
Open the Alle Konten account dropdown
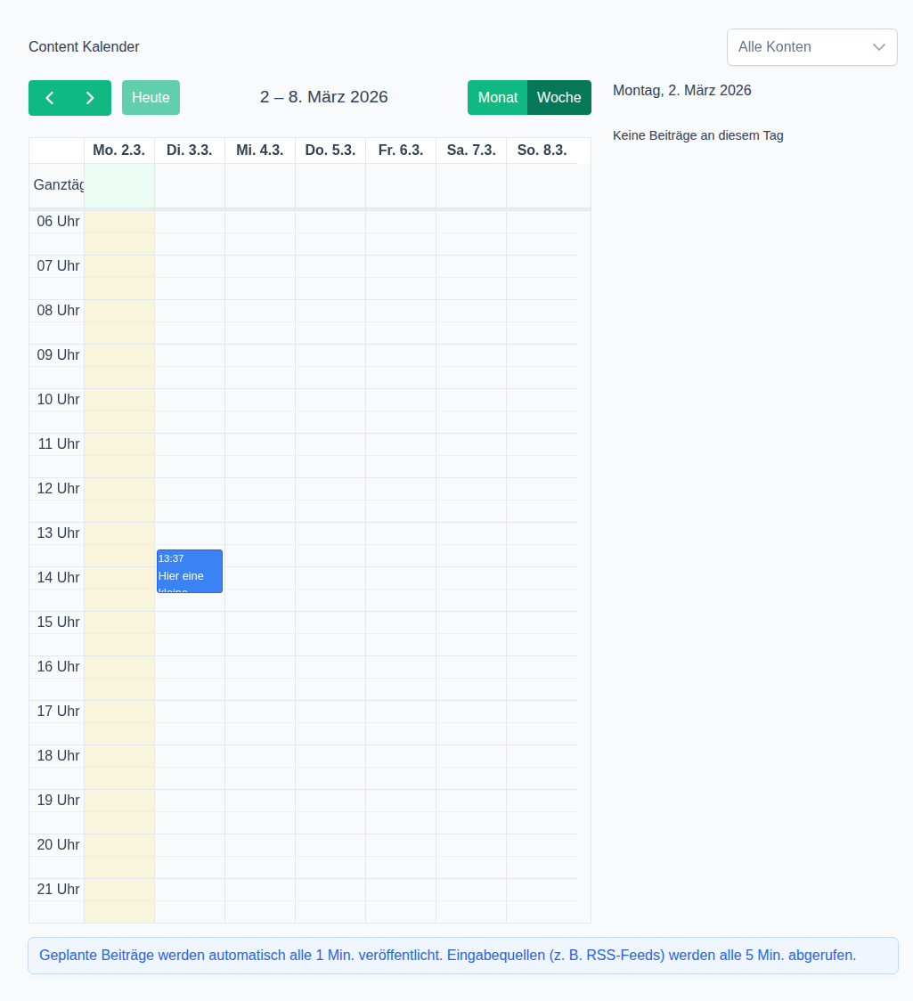pos(811,47)
